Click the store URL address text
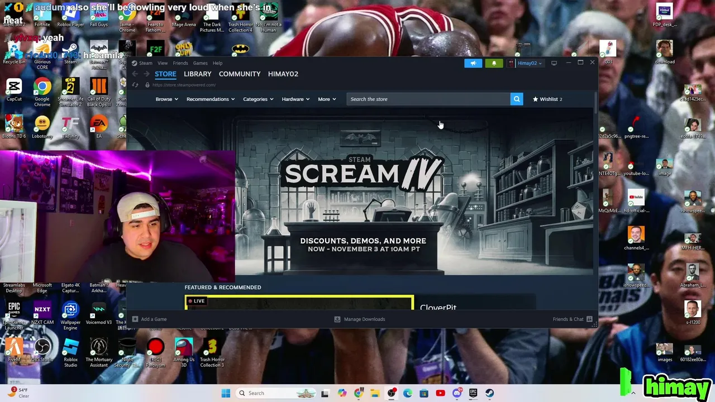 [184, 85]
